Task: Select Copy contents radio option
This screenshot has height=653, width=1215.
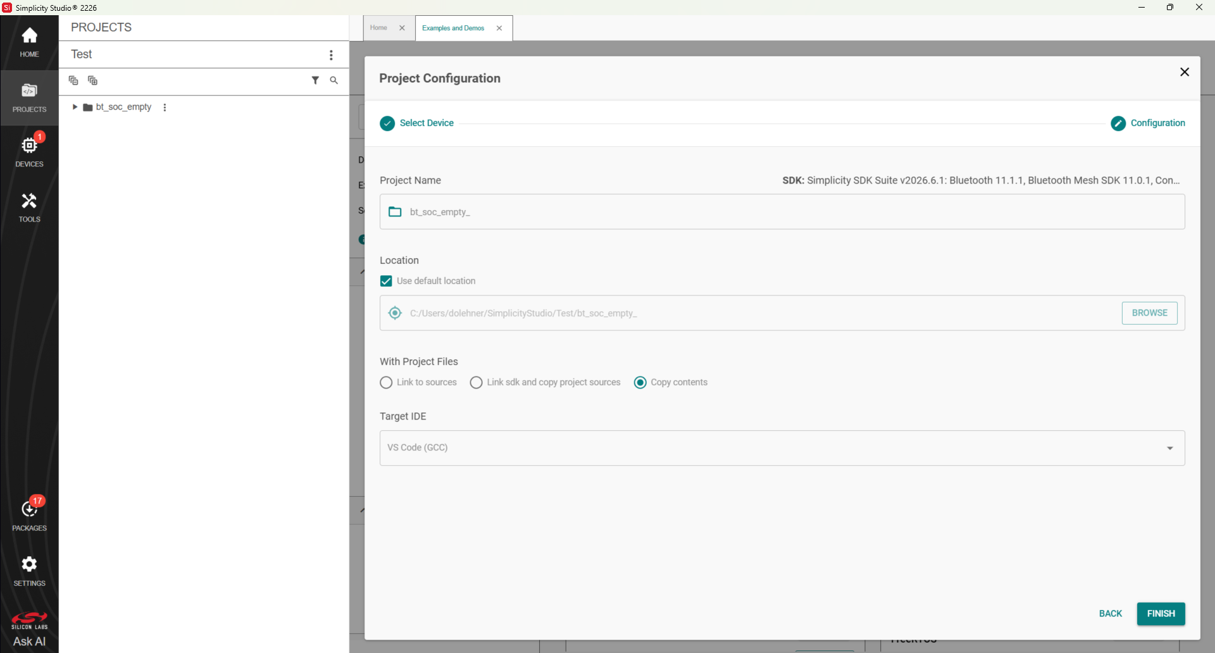Action: point(640,382)
